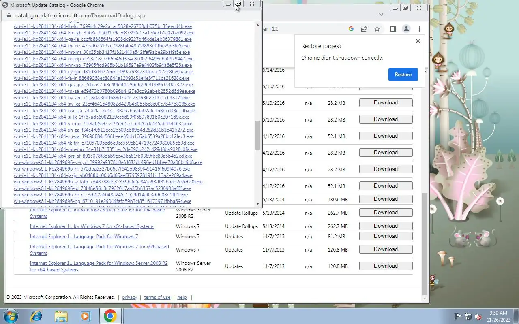This screenshot has height=324, width=519.
Task: Download the kb2849696-hr exe link
Action: pos(101,195)
